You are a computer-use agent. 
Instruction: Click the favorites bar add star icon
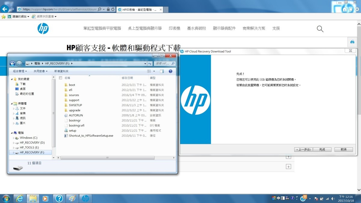(x=4, y=17)
